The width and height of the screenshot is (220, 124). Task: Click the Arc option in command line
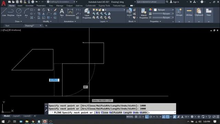pos(98,113)
